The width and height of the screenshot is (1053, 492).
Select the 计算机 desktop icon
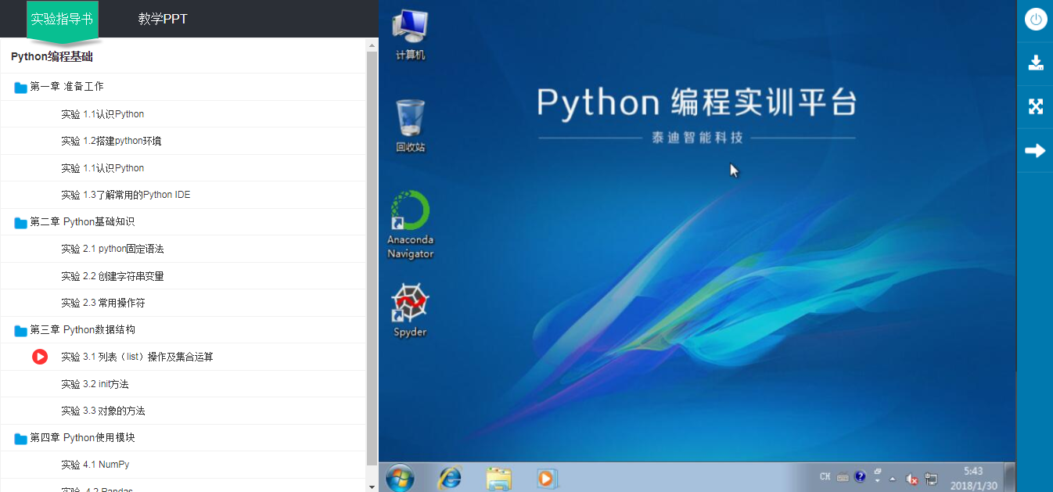411,35
